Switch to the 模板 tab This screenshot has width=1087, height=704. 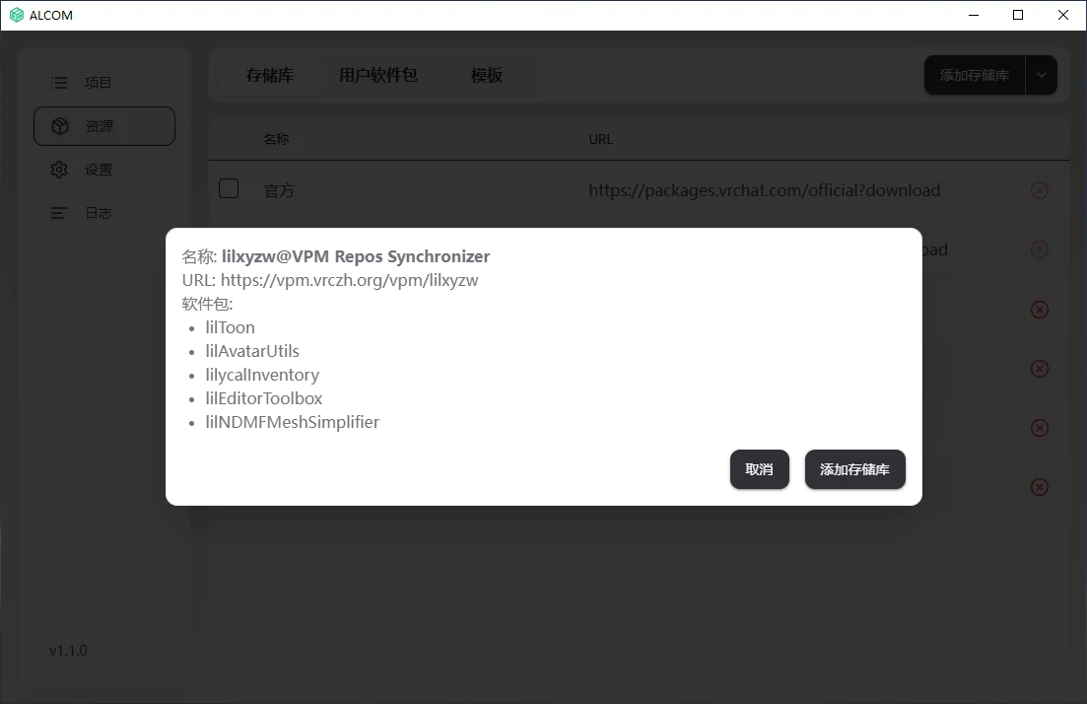(x=487, y=75)
